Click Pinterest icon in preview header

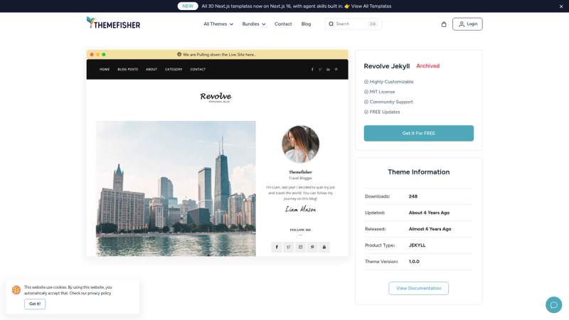click(336, 69)
